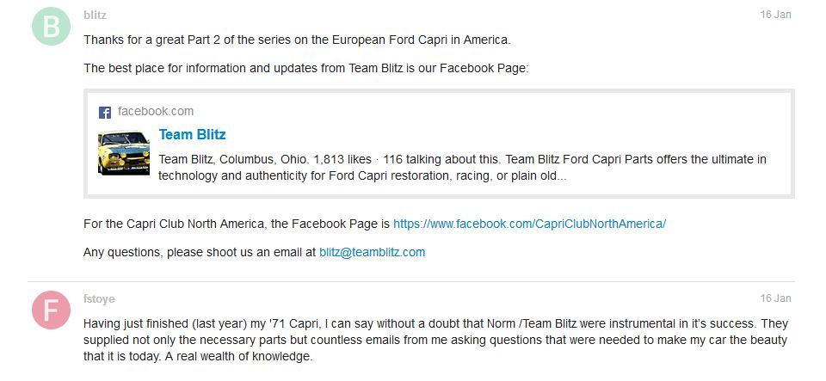Click 'The best place for information' sentence

point(306,69)
